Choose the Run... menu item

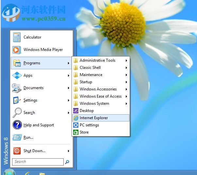coord(41,137)
